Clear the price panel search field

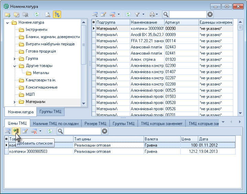[104, 131]
